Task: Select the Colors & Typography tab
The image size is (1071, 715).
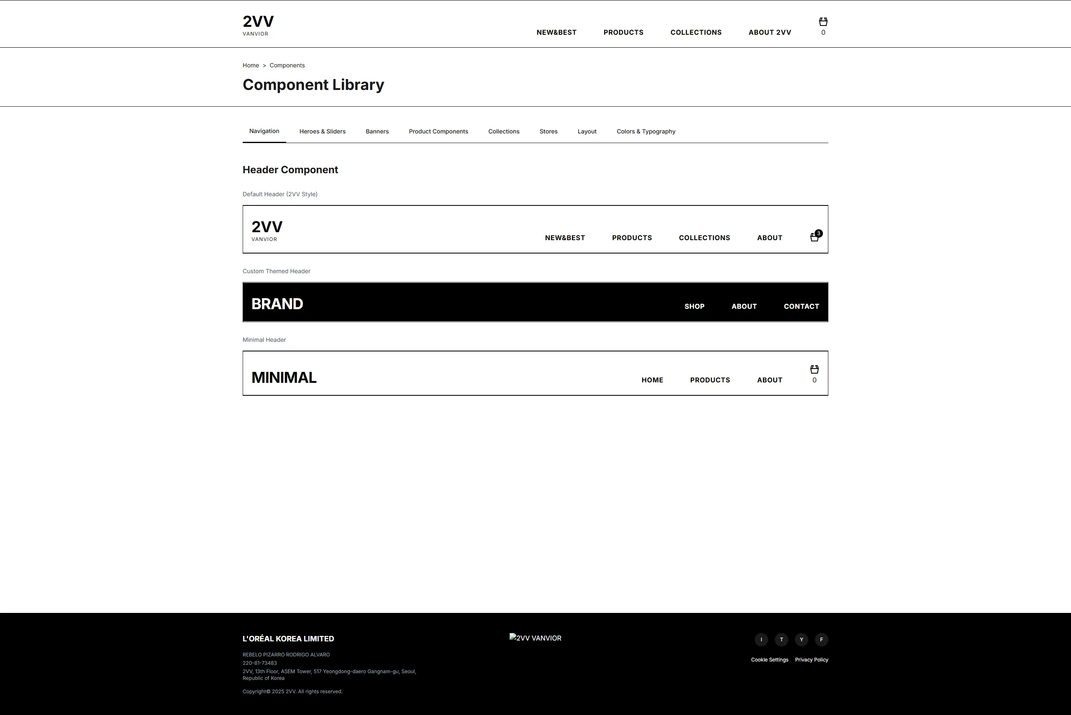Action: [x=646, y=131]
